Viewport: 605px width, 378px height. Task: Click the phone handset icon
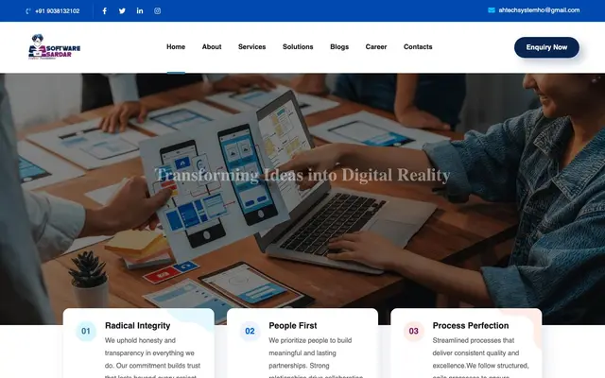[28, 11]
